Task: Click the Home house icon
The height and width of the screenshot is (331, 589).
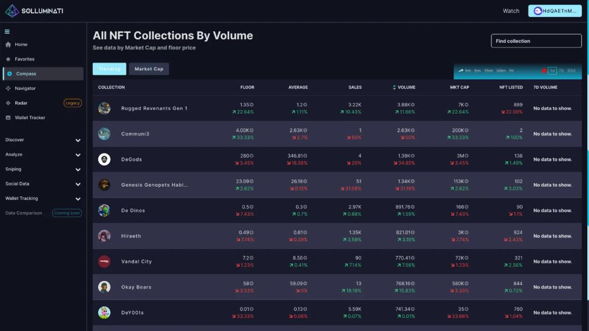Action: tap(8, 44)
